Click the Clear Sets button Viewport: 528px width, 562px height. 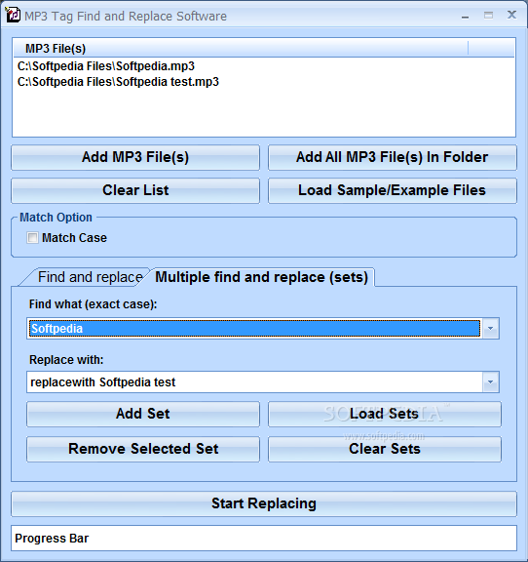click(385, 449)
